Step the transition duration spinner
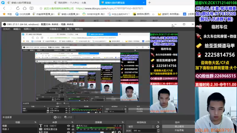Viewport: 237px width, 133px height. (x=158, y=131)
